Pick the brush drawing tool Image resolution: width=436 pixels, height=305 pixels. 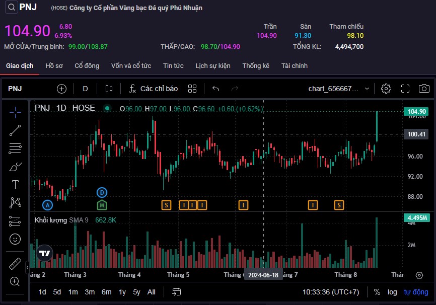point(15,167)
